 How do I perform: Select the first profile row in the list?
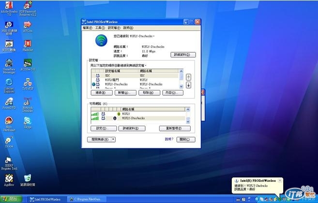pos(135,75)
